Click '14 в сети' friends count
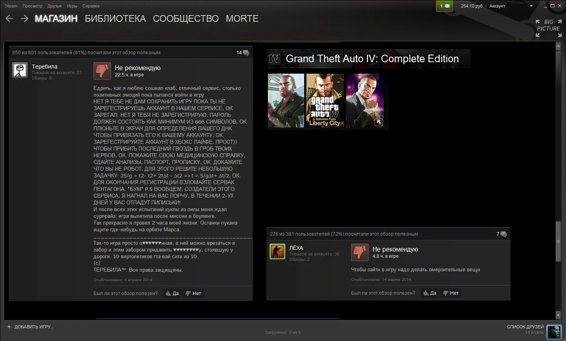This screenshot has height=341, width=566. pyautogui.click(x=535, y=332)
